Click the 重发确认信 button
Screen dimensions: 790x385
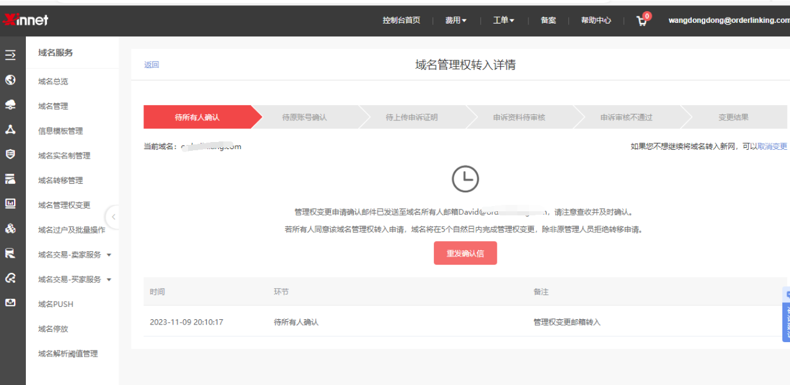[465, 253]
